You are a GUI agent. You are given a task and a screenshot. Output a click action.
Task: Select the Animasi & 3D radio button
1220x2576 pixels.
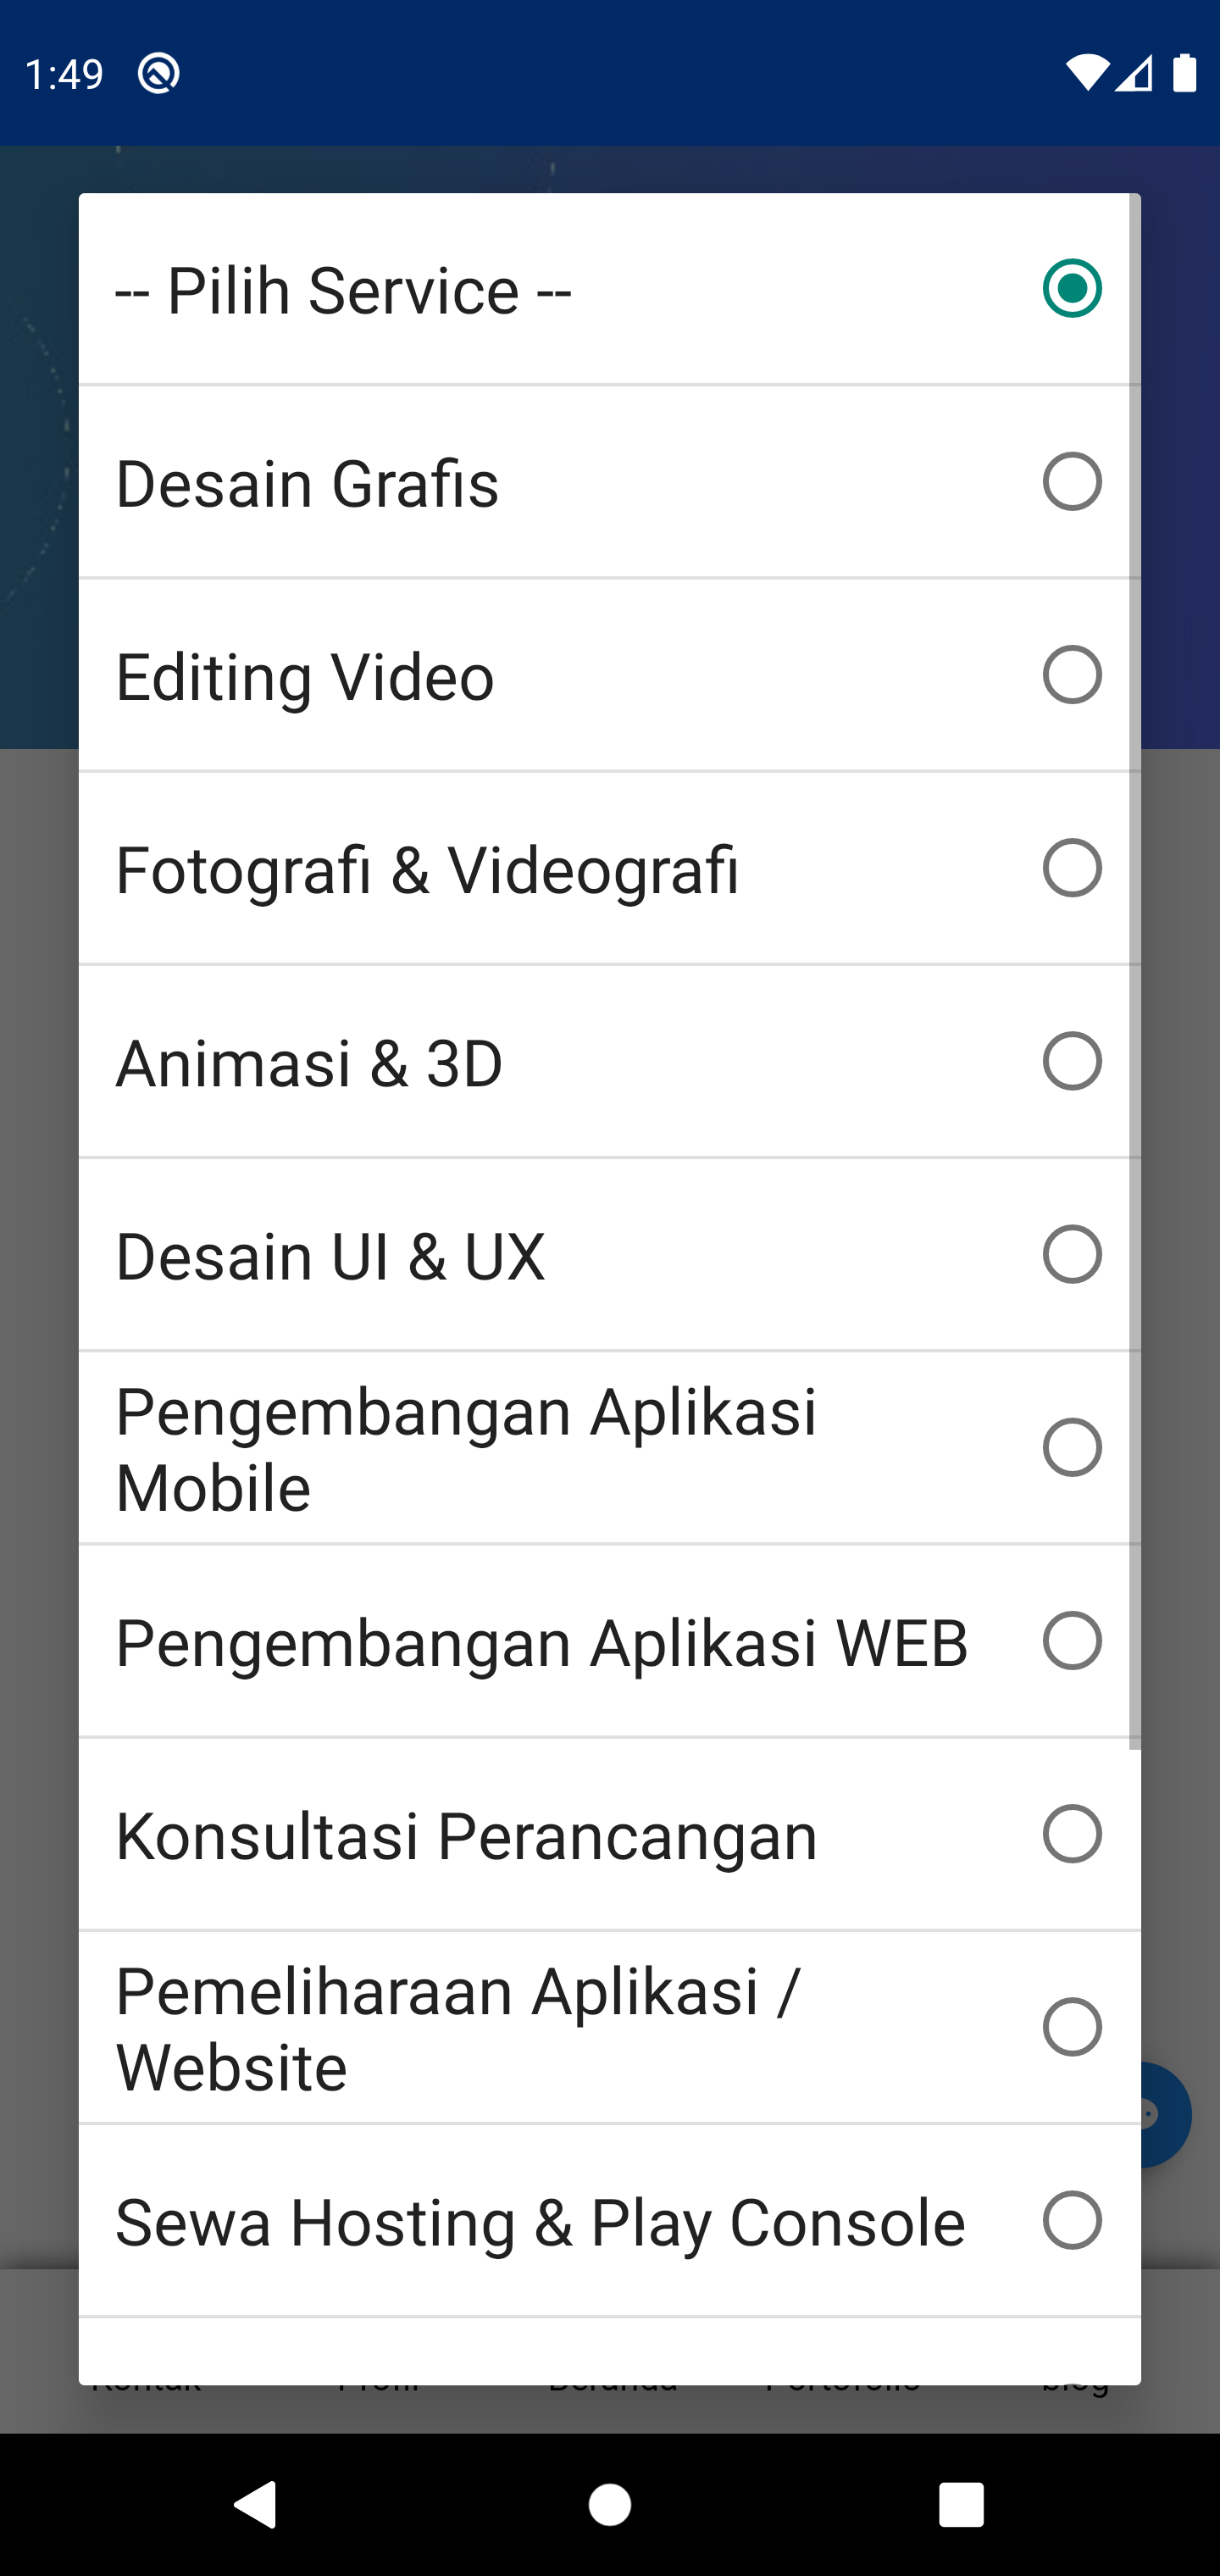[x=1071, y=1061]
